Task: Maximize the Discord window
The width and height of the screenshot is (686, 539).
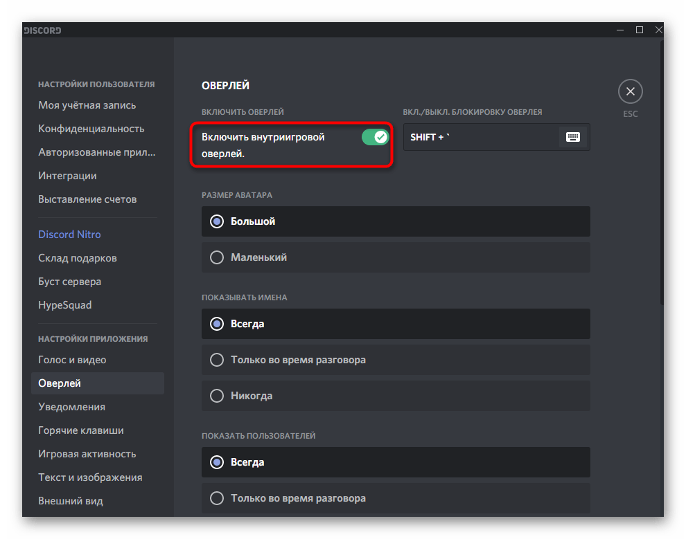Action: [x=640, y=30]
